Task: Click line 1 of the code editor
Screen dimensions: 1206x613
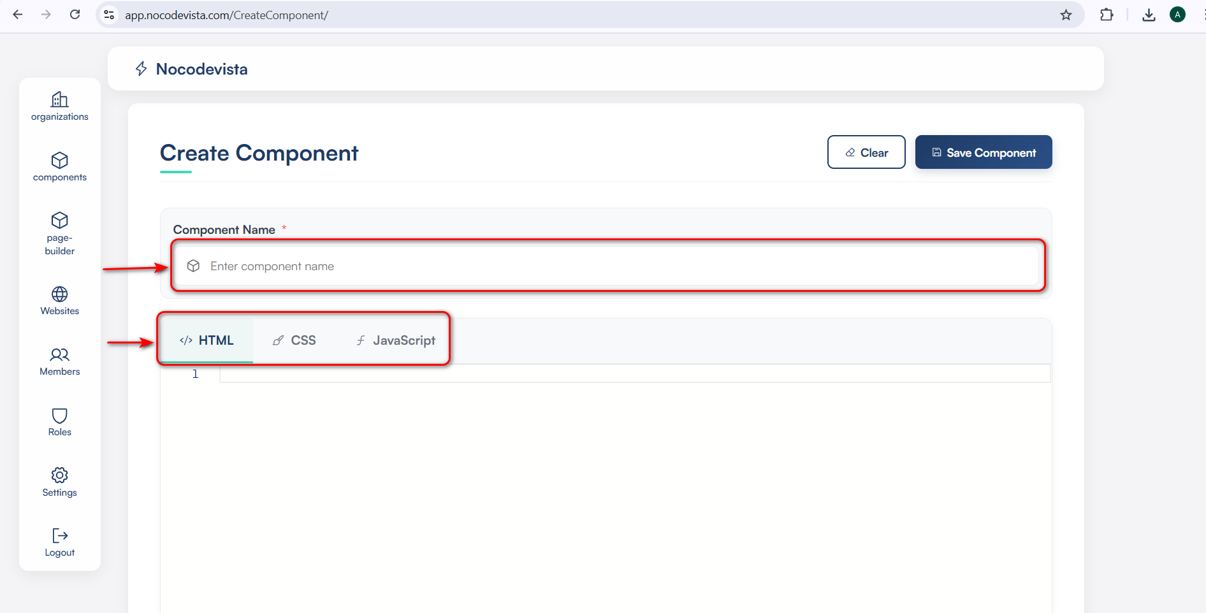Action: [x=634, y=374]
